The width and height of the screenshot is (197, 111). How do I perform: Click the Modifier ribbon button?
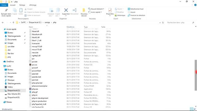[119, 12]
